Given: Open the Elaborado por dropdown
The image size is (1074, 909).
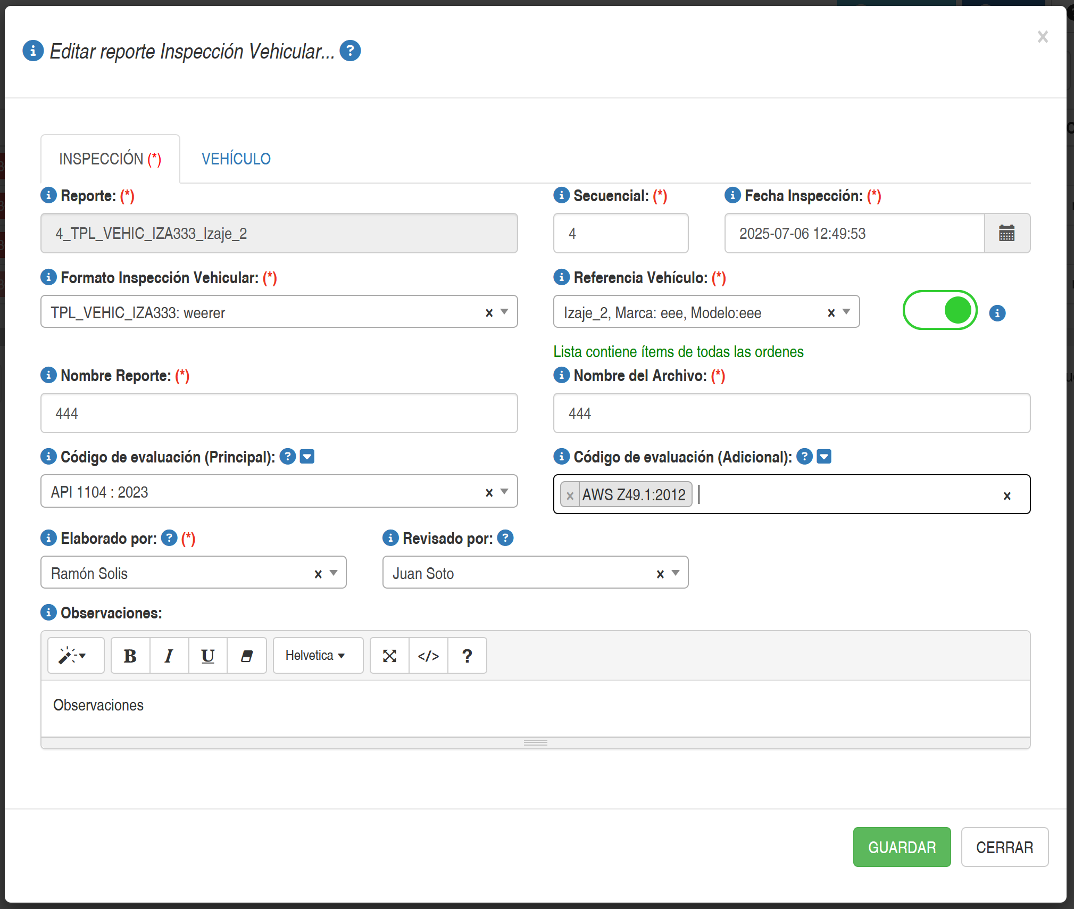Looking at the screenshot, I should point(334,573).
